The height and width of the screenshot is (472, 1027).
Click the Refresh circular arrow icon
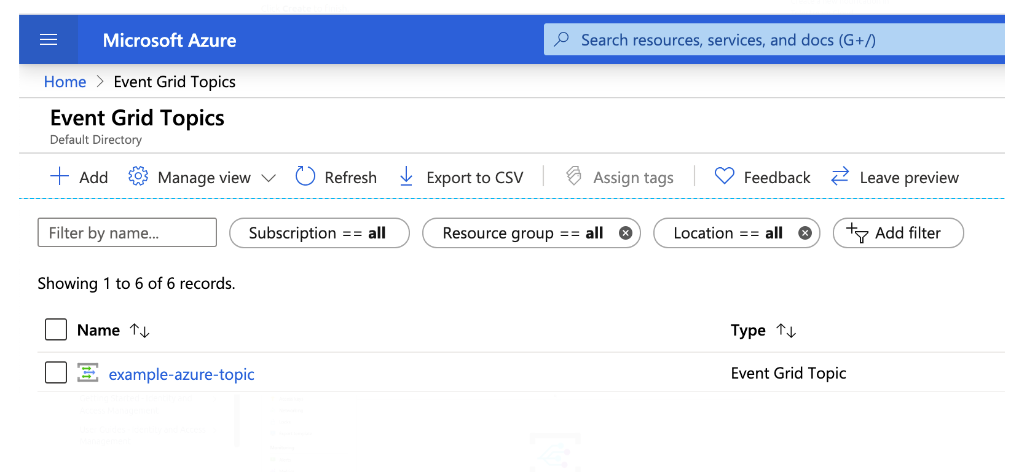[305, 176]
